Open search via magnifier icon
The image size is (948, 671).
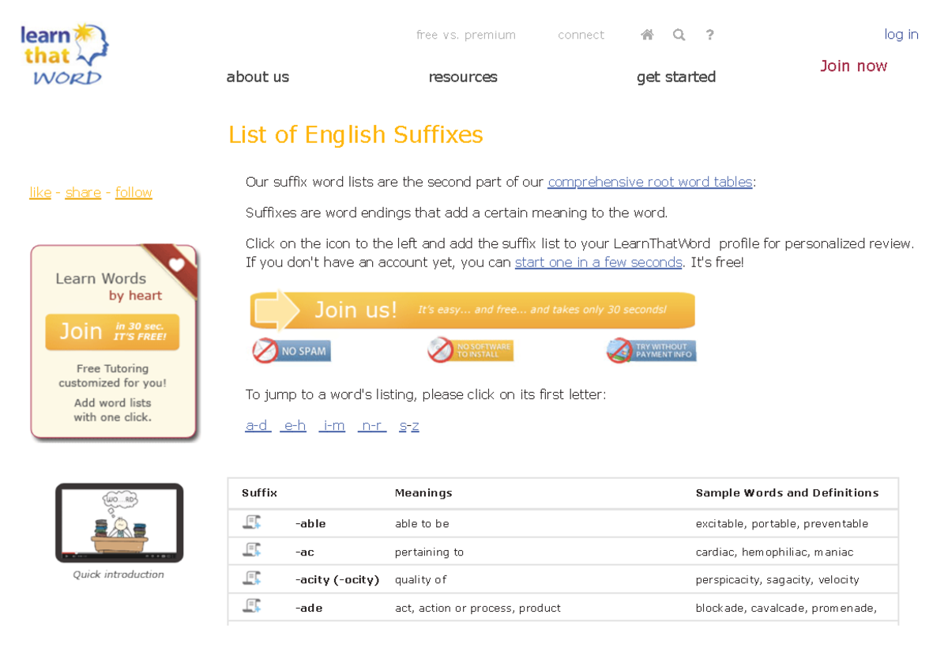[x=679, y=35]
